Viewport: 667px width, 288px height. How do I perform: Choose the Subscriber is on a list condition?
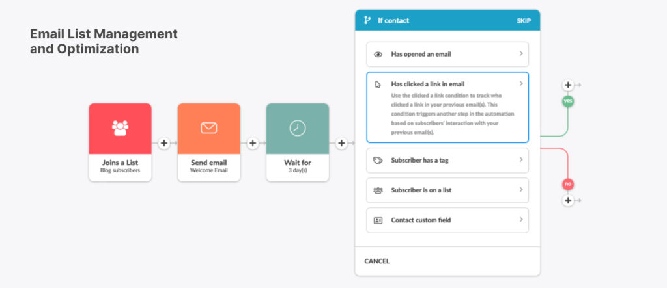pos(447,190)
